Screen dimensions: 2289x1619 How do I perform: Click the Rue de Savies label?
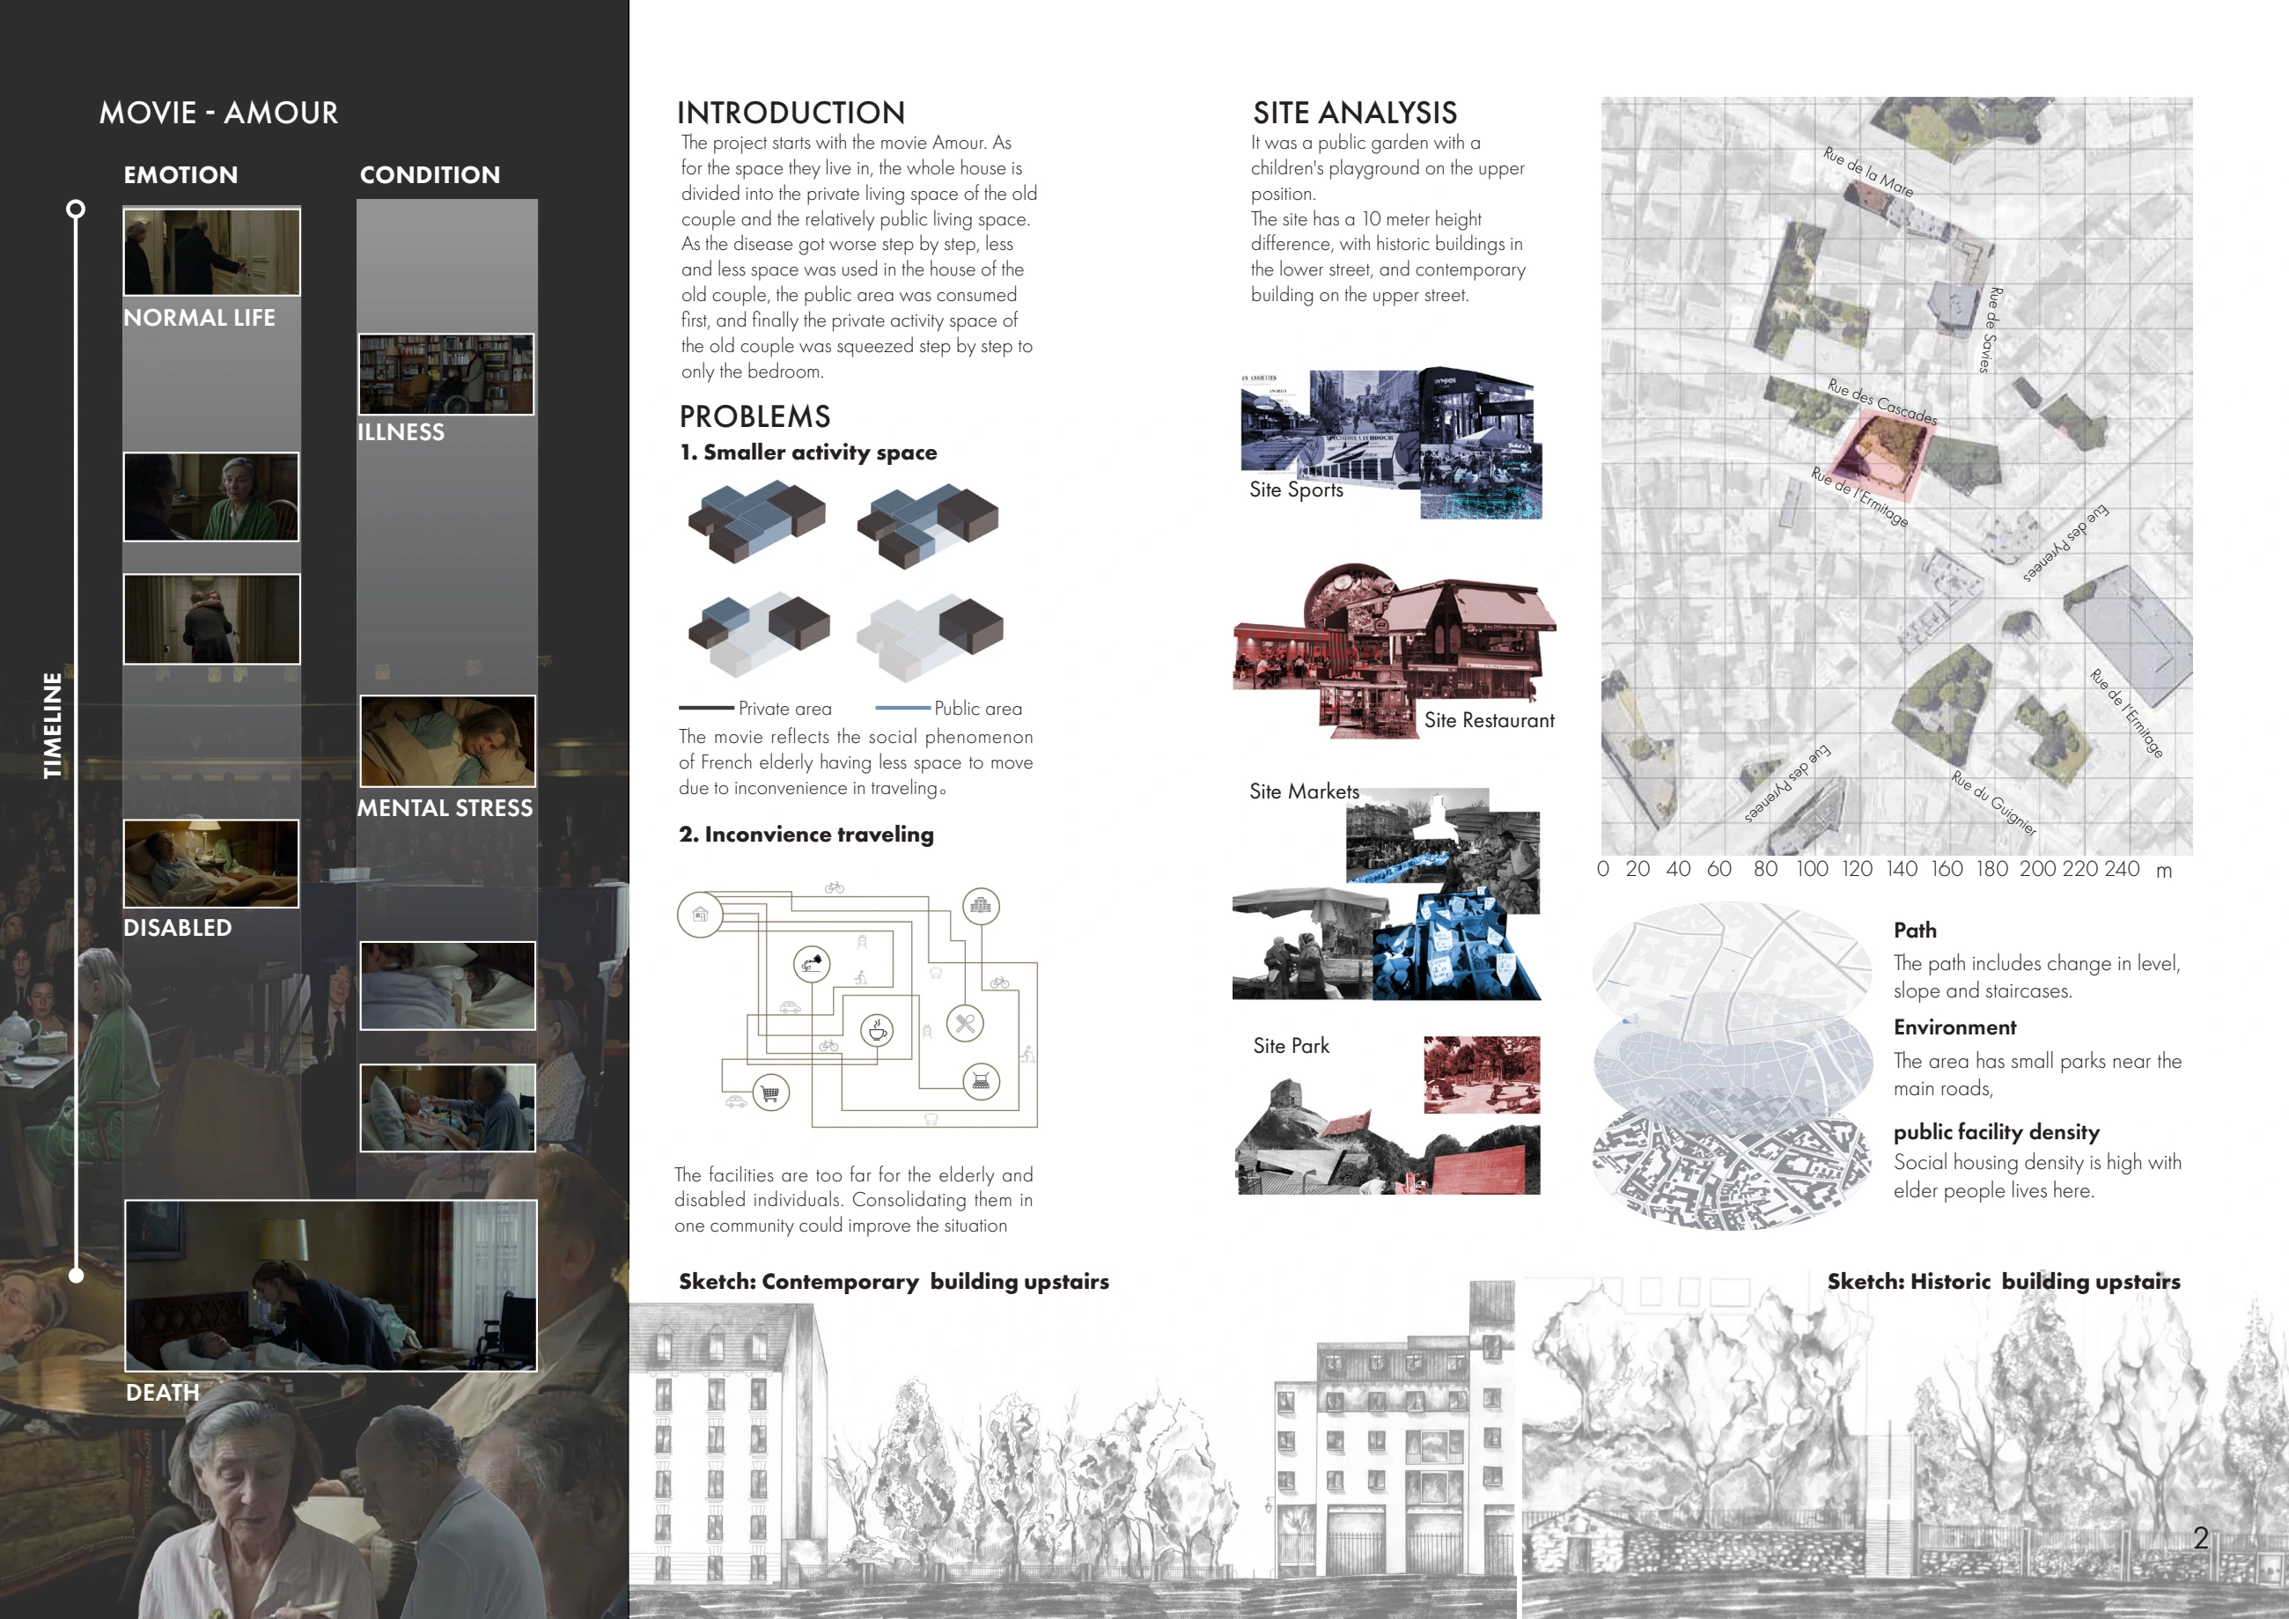[x=1989, y=330]
